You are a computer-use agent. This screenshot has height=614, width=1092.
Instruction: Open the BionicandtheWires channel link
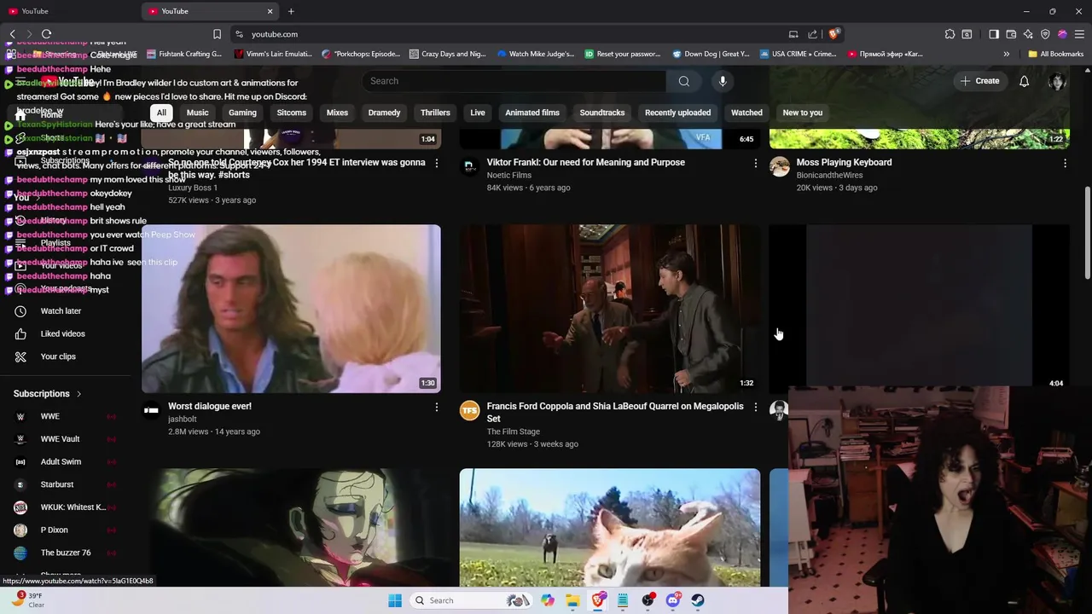pyautogui.click(x=829, y=175)
